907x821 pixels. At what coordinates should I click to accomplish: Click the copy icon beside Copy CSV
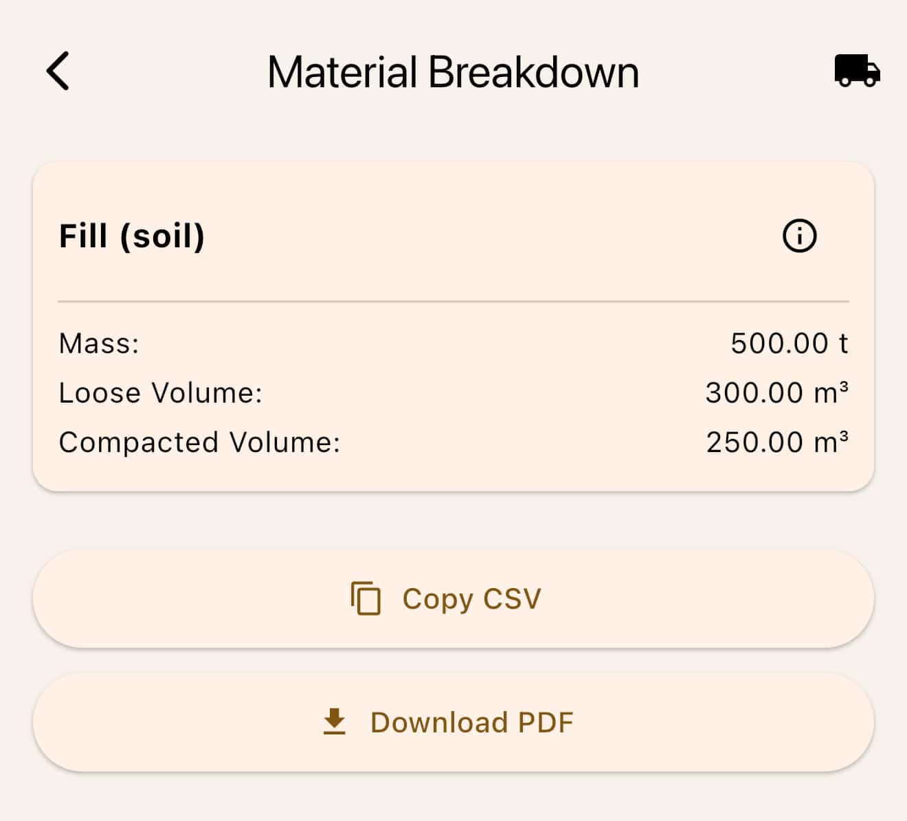365,598
